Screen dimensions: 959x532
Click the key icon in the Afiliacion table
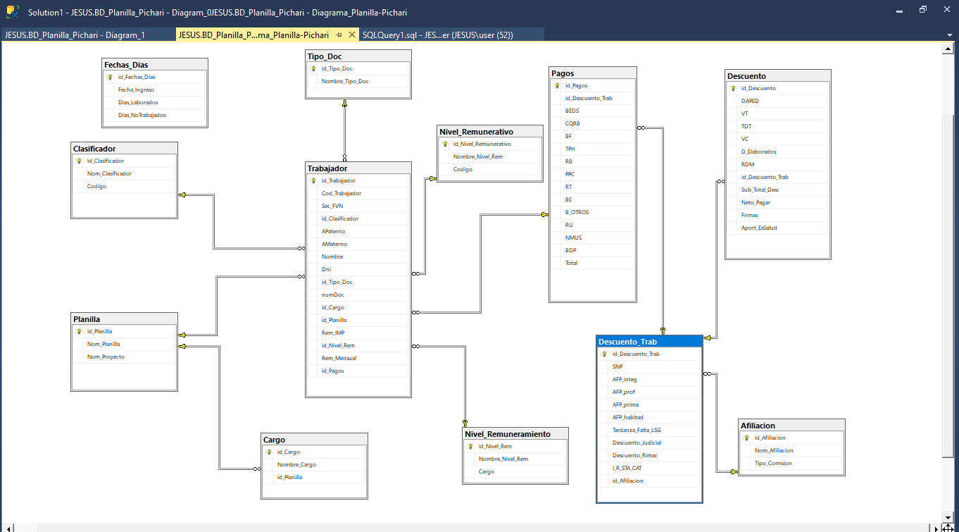pyautogui.click(x=746, y=438)
